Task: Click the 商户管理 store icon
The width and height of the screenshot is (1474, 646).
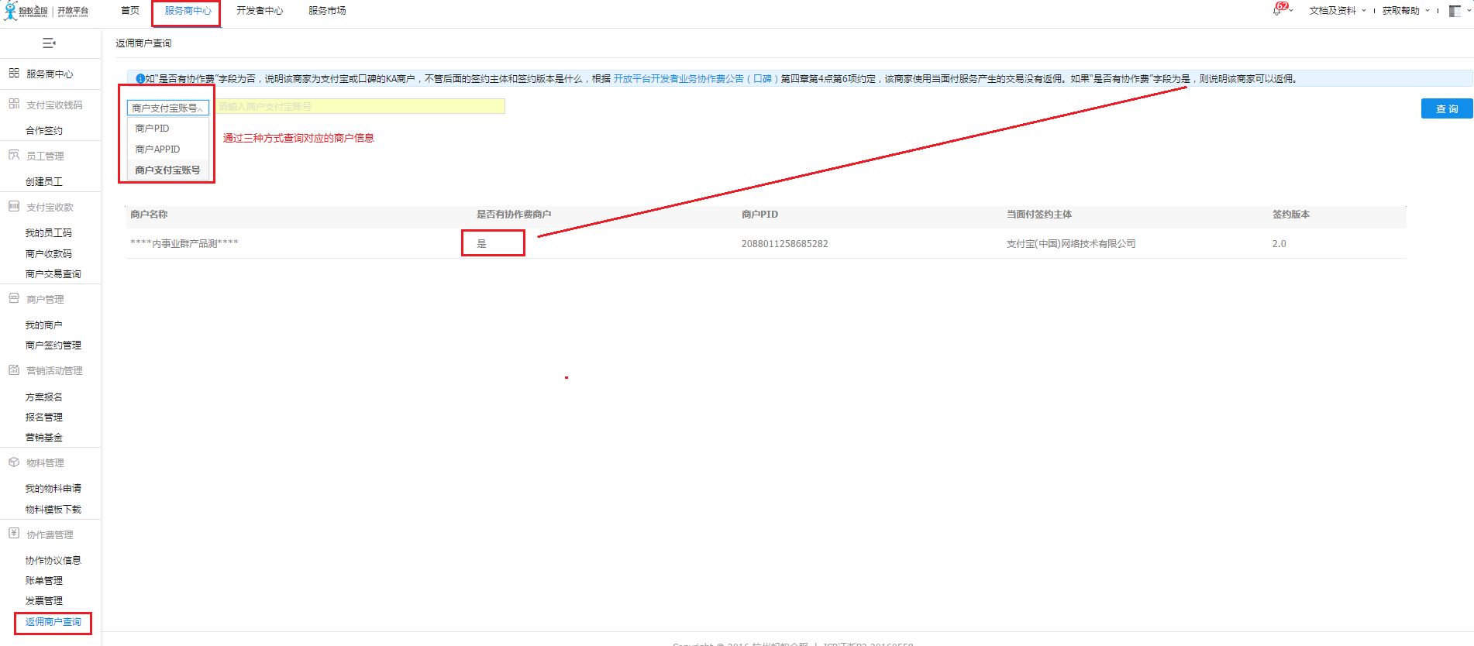Action: [x=14, y=299]
